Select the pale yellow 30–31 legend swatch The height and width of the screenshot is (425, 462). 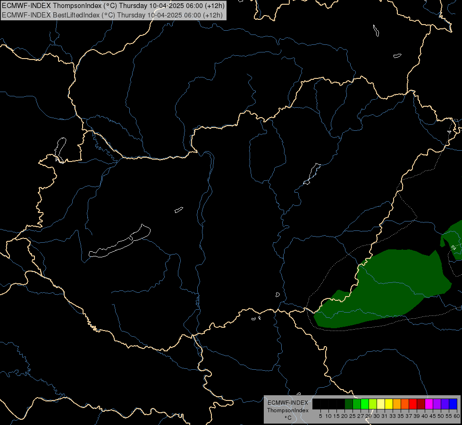[381, 404]
